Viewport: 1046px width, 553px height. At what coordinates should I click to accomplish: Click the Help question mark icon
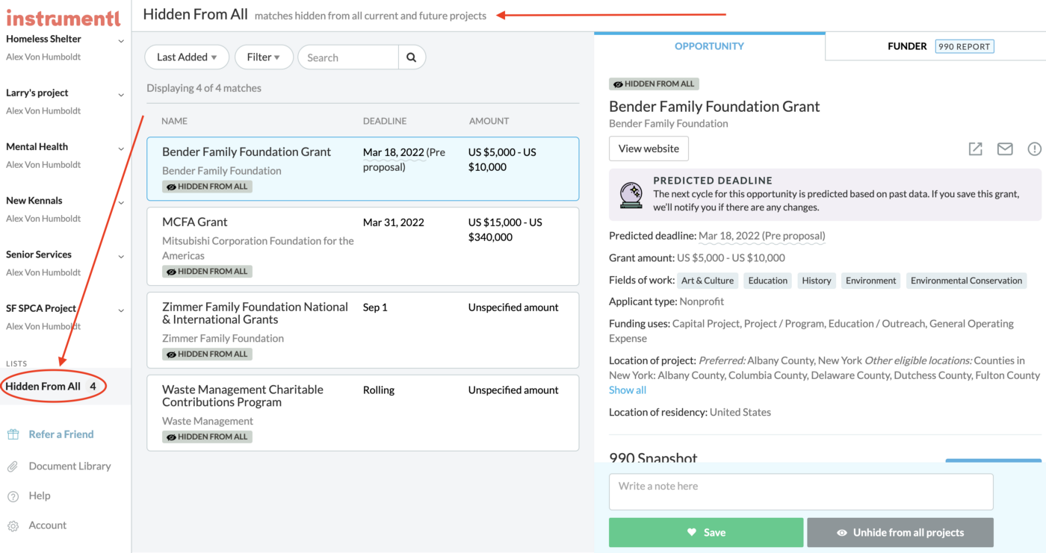[13, 496]
